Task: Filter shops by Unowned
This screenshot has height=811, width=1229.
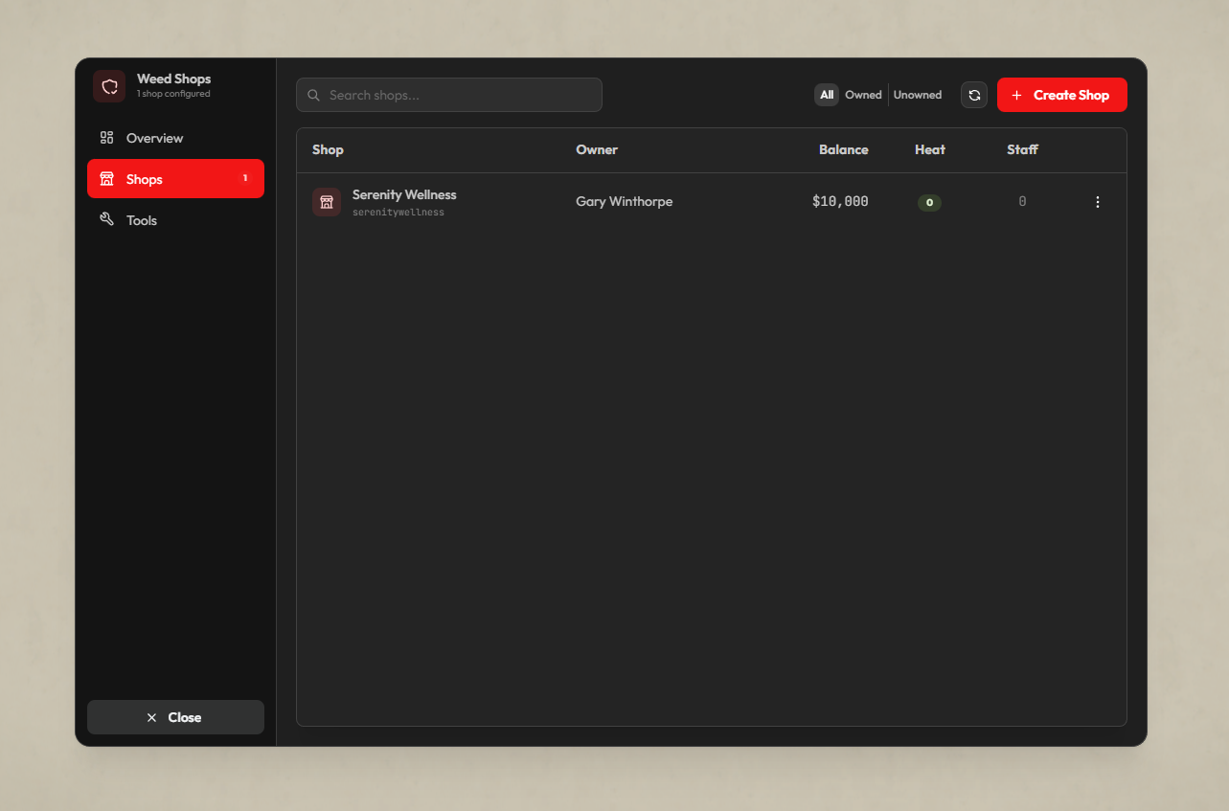Action: (x=918, y=95)
